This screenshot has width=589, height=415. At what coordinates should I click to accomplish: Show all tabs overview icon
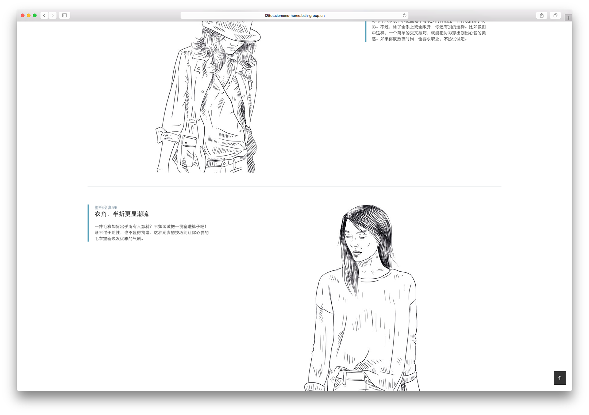tap(555, 15)
